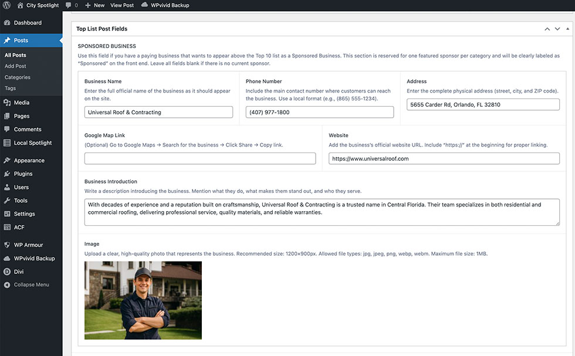Move Top List Post Fields panel down
Screen dimensions: 575x356
[557, 29]
